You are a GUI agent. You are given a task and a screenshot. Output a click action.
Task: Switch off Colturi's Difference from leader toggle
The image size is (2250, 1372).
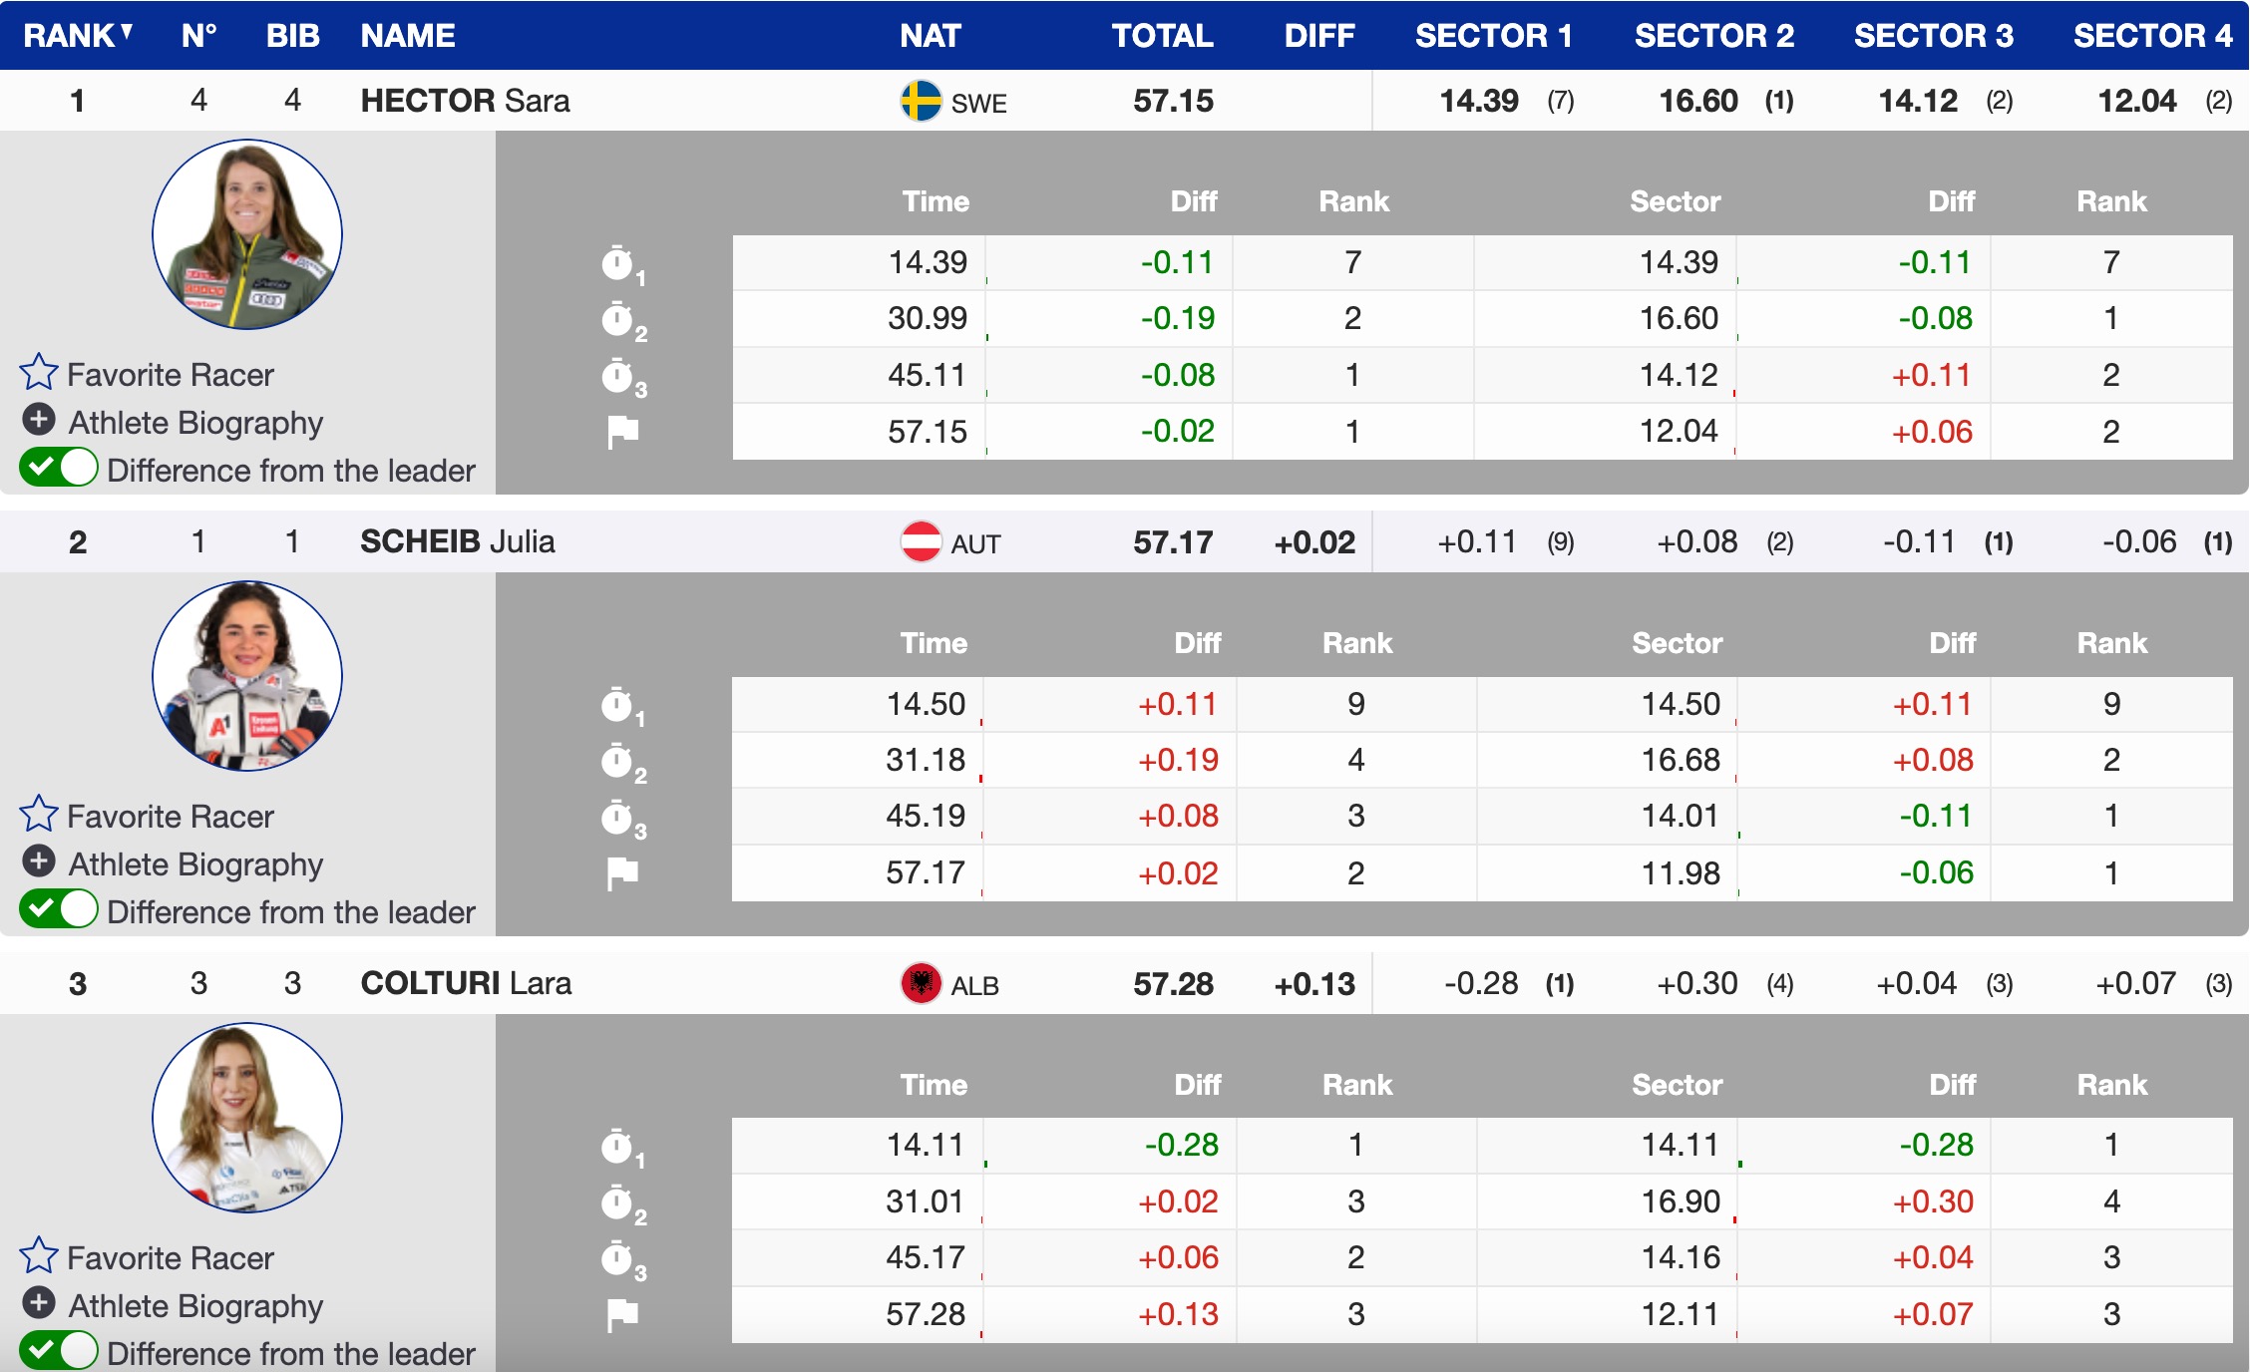pos(59,1351)
